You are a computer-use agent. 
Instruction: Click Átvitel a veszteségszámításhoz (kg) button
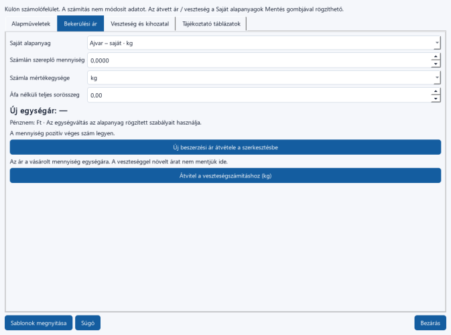pos(225,176)
